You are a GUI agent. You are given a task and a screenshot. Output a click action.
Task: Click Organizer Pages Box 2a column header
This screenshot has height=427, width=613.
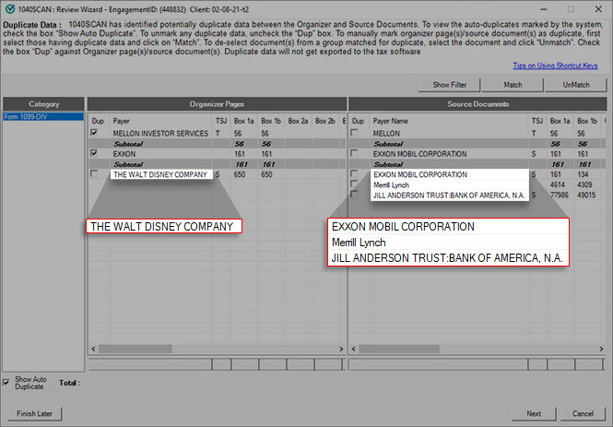pyautogui.click(x=299, y=121)
